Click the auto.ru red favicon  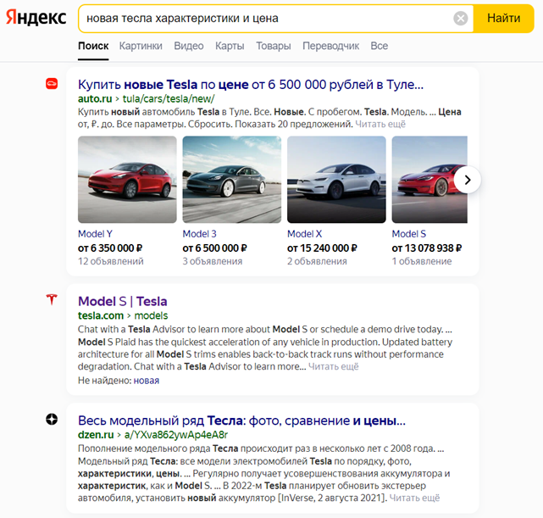52,83
